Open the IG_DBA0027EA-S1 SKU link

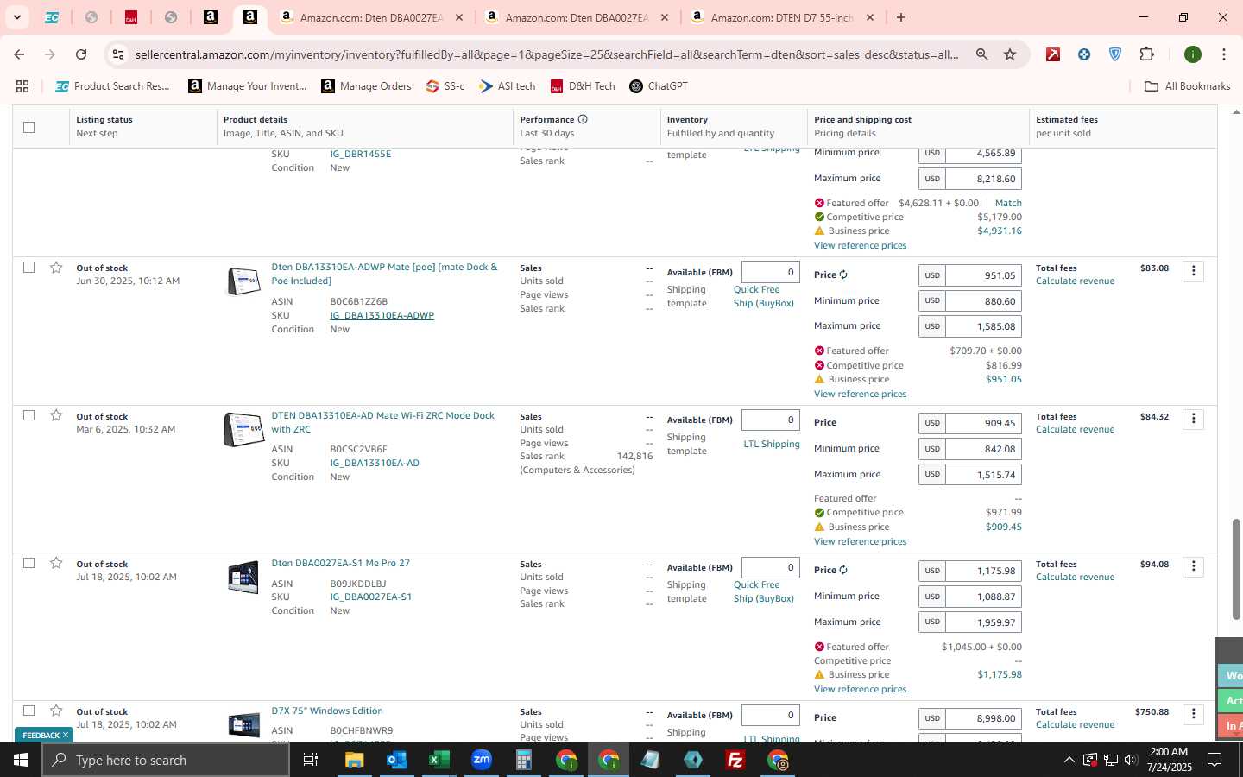click(x=370, y=597)
